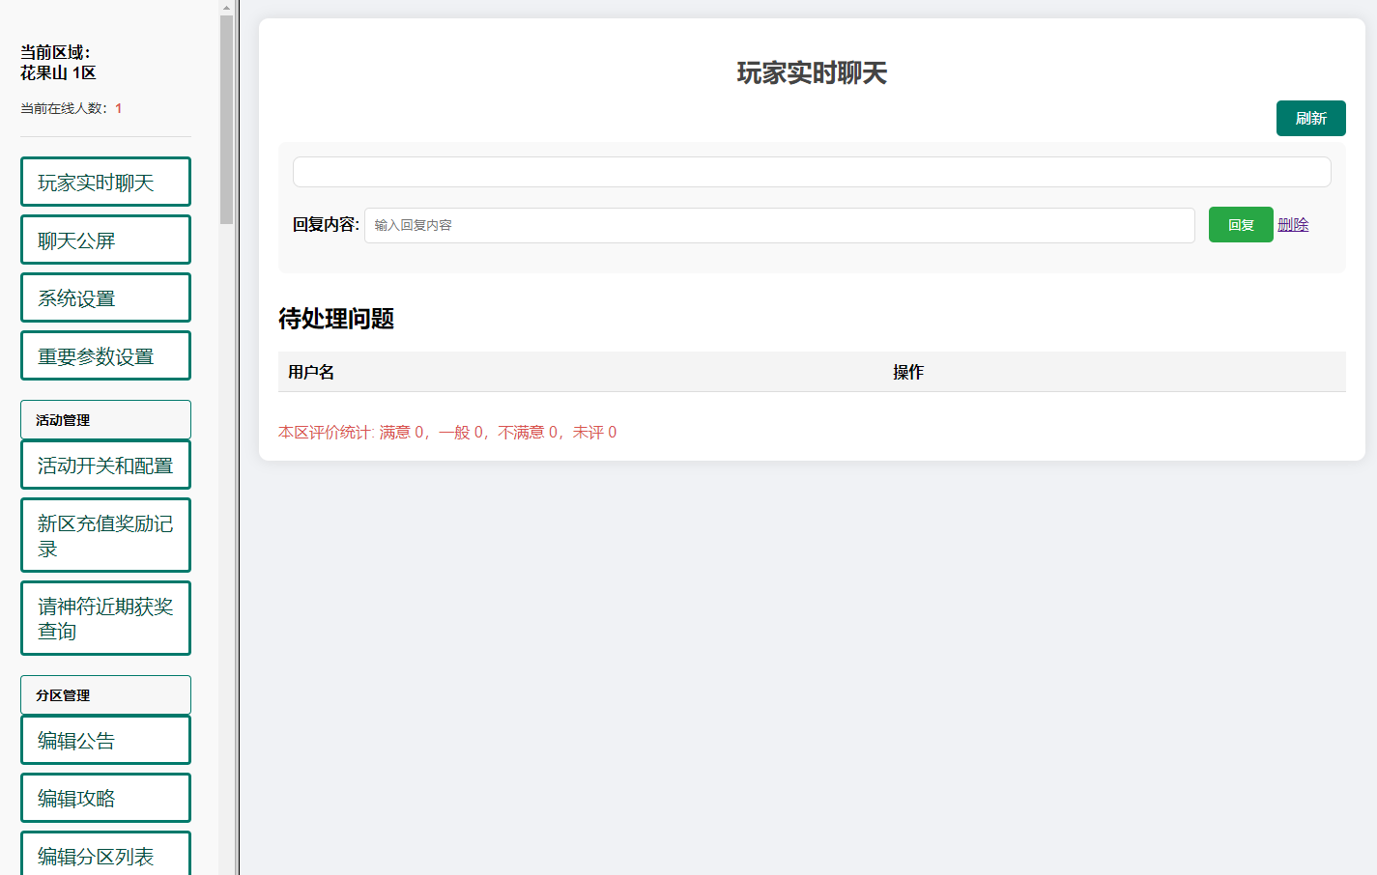Open 玩家实时聊天 from the sidebar

[104, 182]
